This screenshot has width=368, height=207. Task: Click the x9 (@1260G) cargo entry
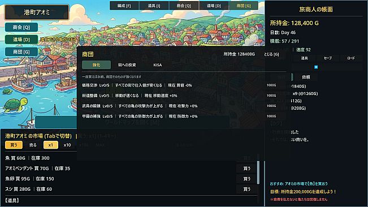pyautogui.click(x=305, y=93)
